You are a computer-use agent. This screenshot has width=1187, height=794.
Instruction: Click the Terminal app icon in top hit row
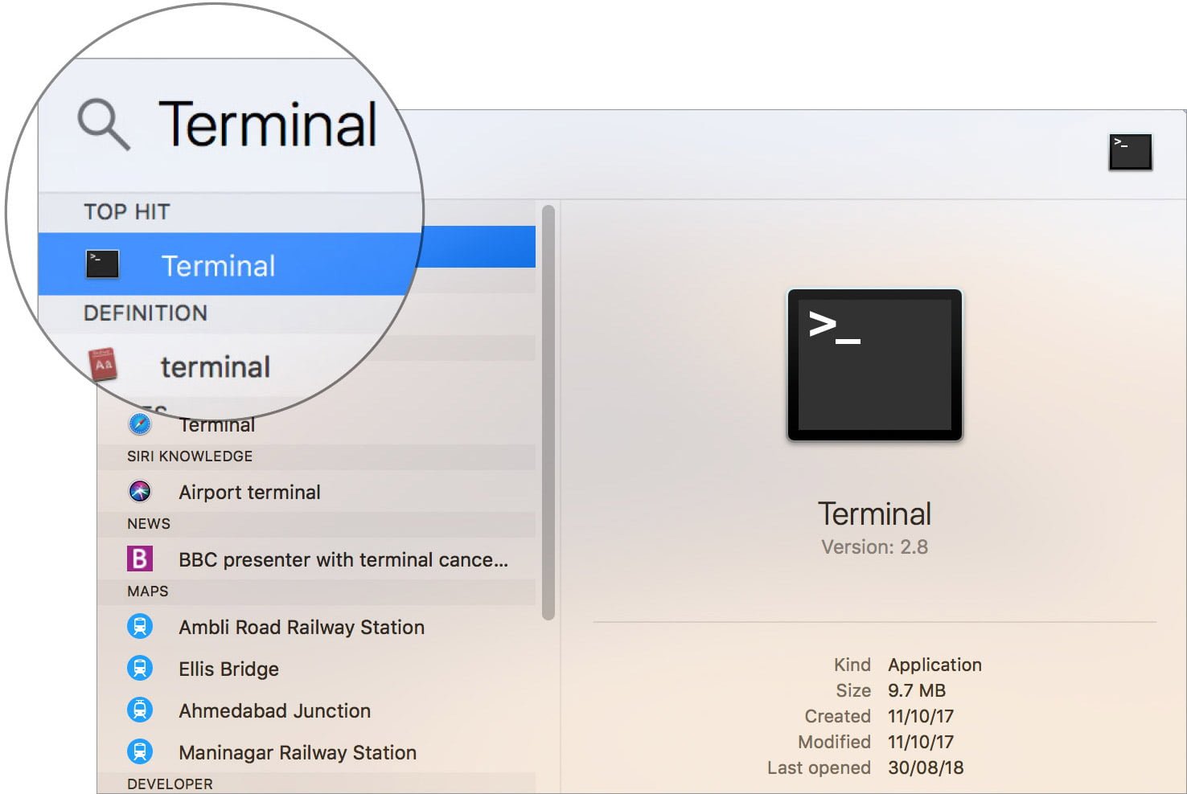tap(103, 264)
